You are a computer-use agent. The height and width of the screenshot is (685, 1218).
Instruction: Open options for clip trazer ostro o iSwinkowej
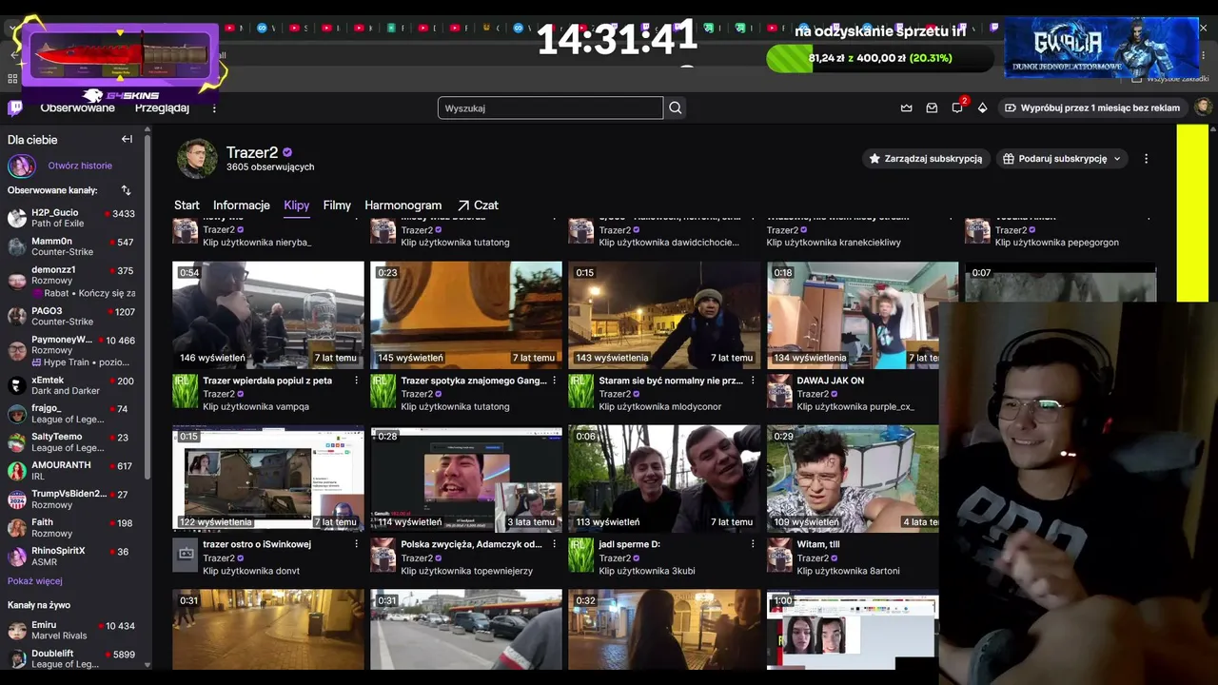click(x=357, y=544)
